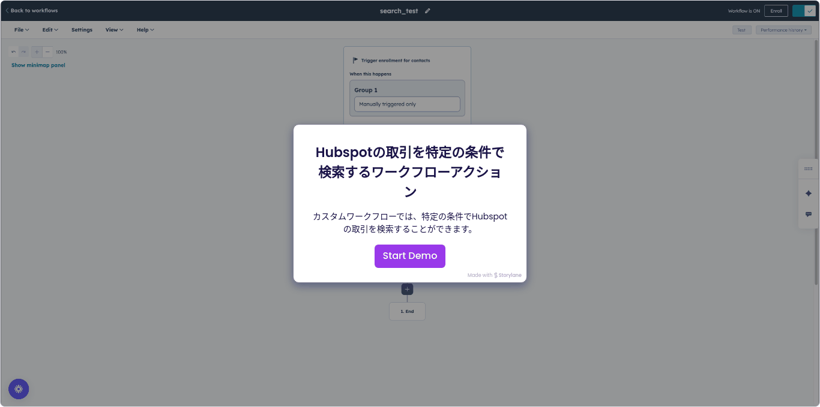The image size is (820, 407).
Task: Expand Performance history dropdown
Action: click(x=783, y=30)
